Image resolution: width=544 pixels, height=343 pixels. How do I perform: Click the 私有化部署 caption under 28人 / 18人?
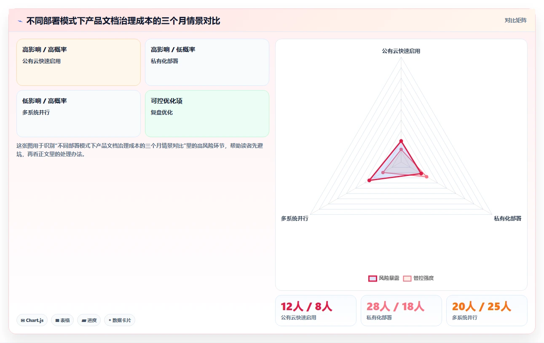pyautogui.click(x=379, y=318)
